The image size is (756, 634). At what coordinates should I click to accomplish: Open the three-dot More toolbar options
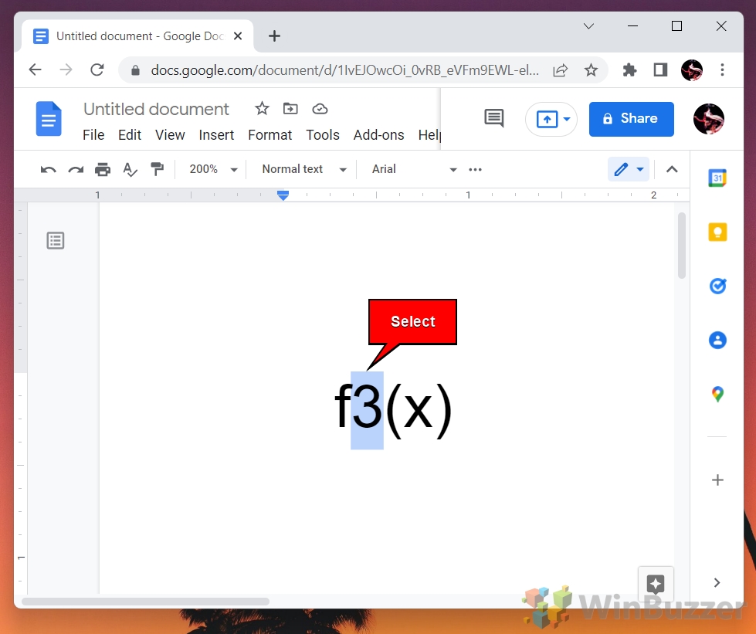coord(475,169)
